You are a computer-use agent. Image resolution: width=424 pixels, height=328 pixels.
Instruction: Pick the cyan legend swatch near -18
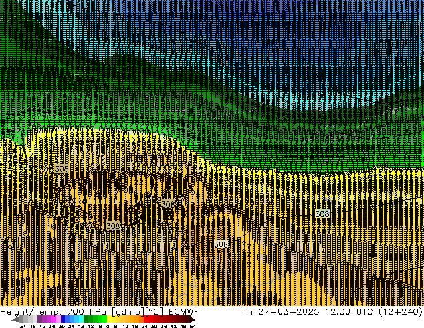pos(81,319)
